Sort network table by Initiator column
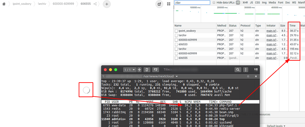 point(272,25)
